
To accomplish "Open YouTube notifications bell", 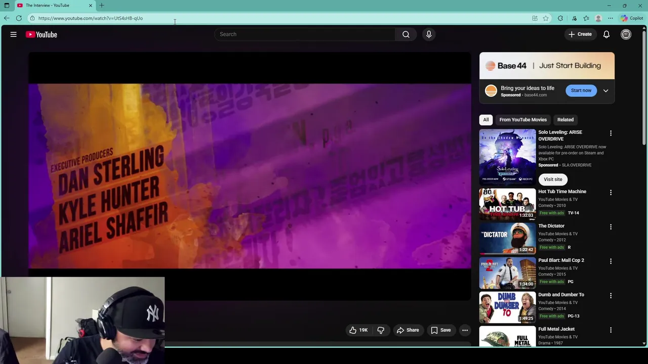I will coord(606,34).
